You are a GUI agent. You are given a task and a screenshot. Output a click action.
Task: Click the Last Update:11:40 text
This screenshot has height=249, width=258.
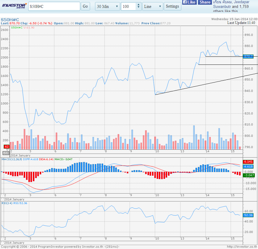[241, 23]
